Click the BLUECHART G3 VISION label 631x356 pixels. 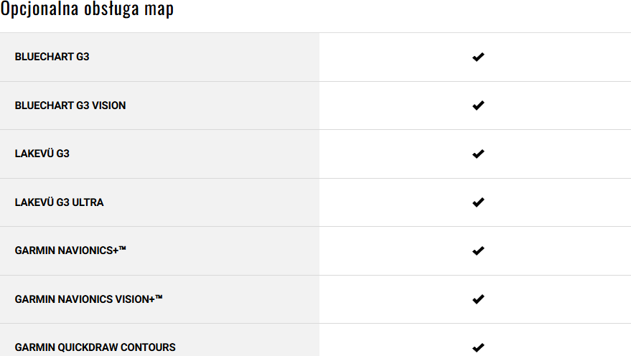(70, 106)
